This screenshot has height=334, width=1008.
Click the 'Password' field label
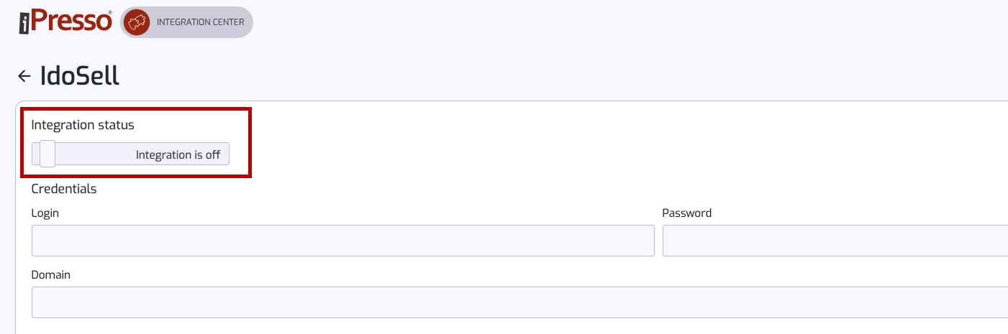(x=687, y=213)
